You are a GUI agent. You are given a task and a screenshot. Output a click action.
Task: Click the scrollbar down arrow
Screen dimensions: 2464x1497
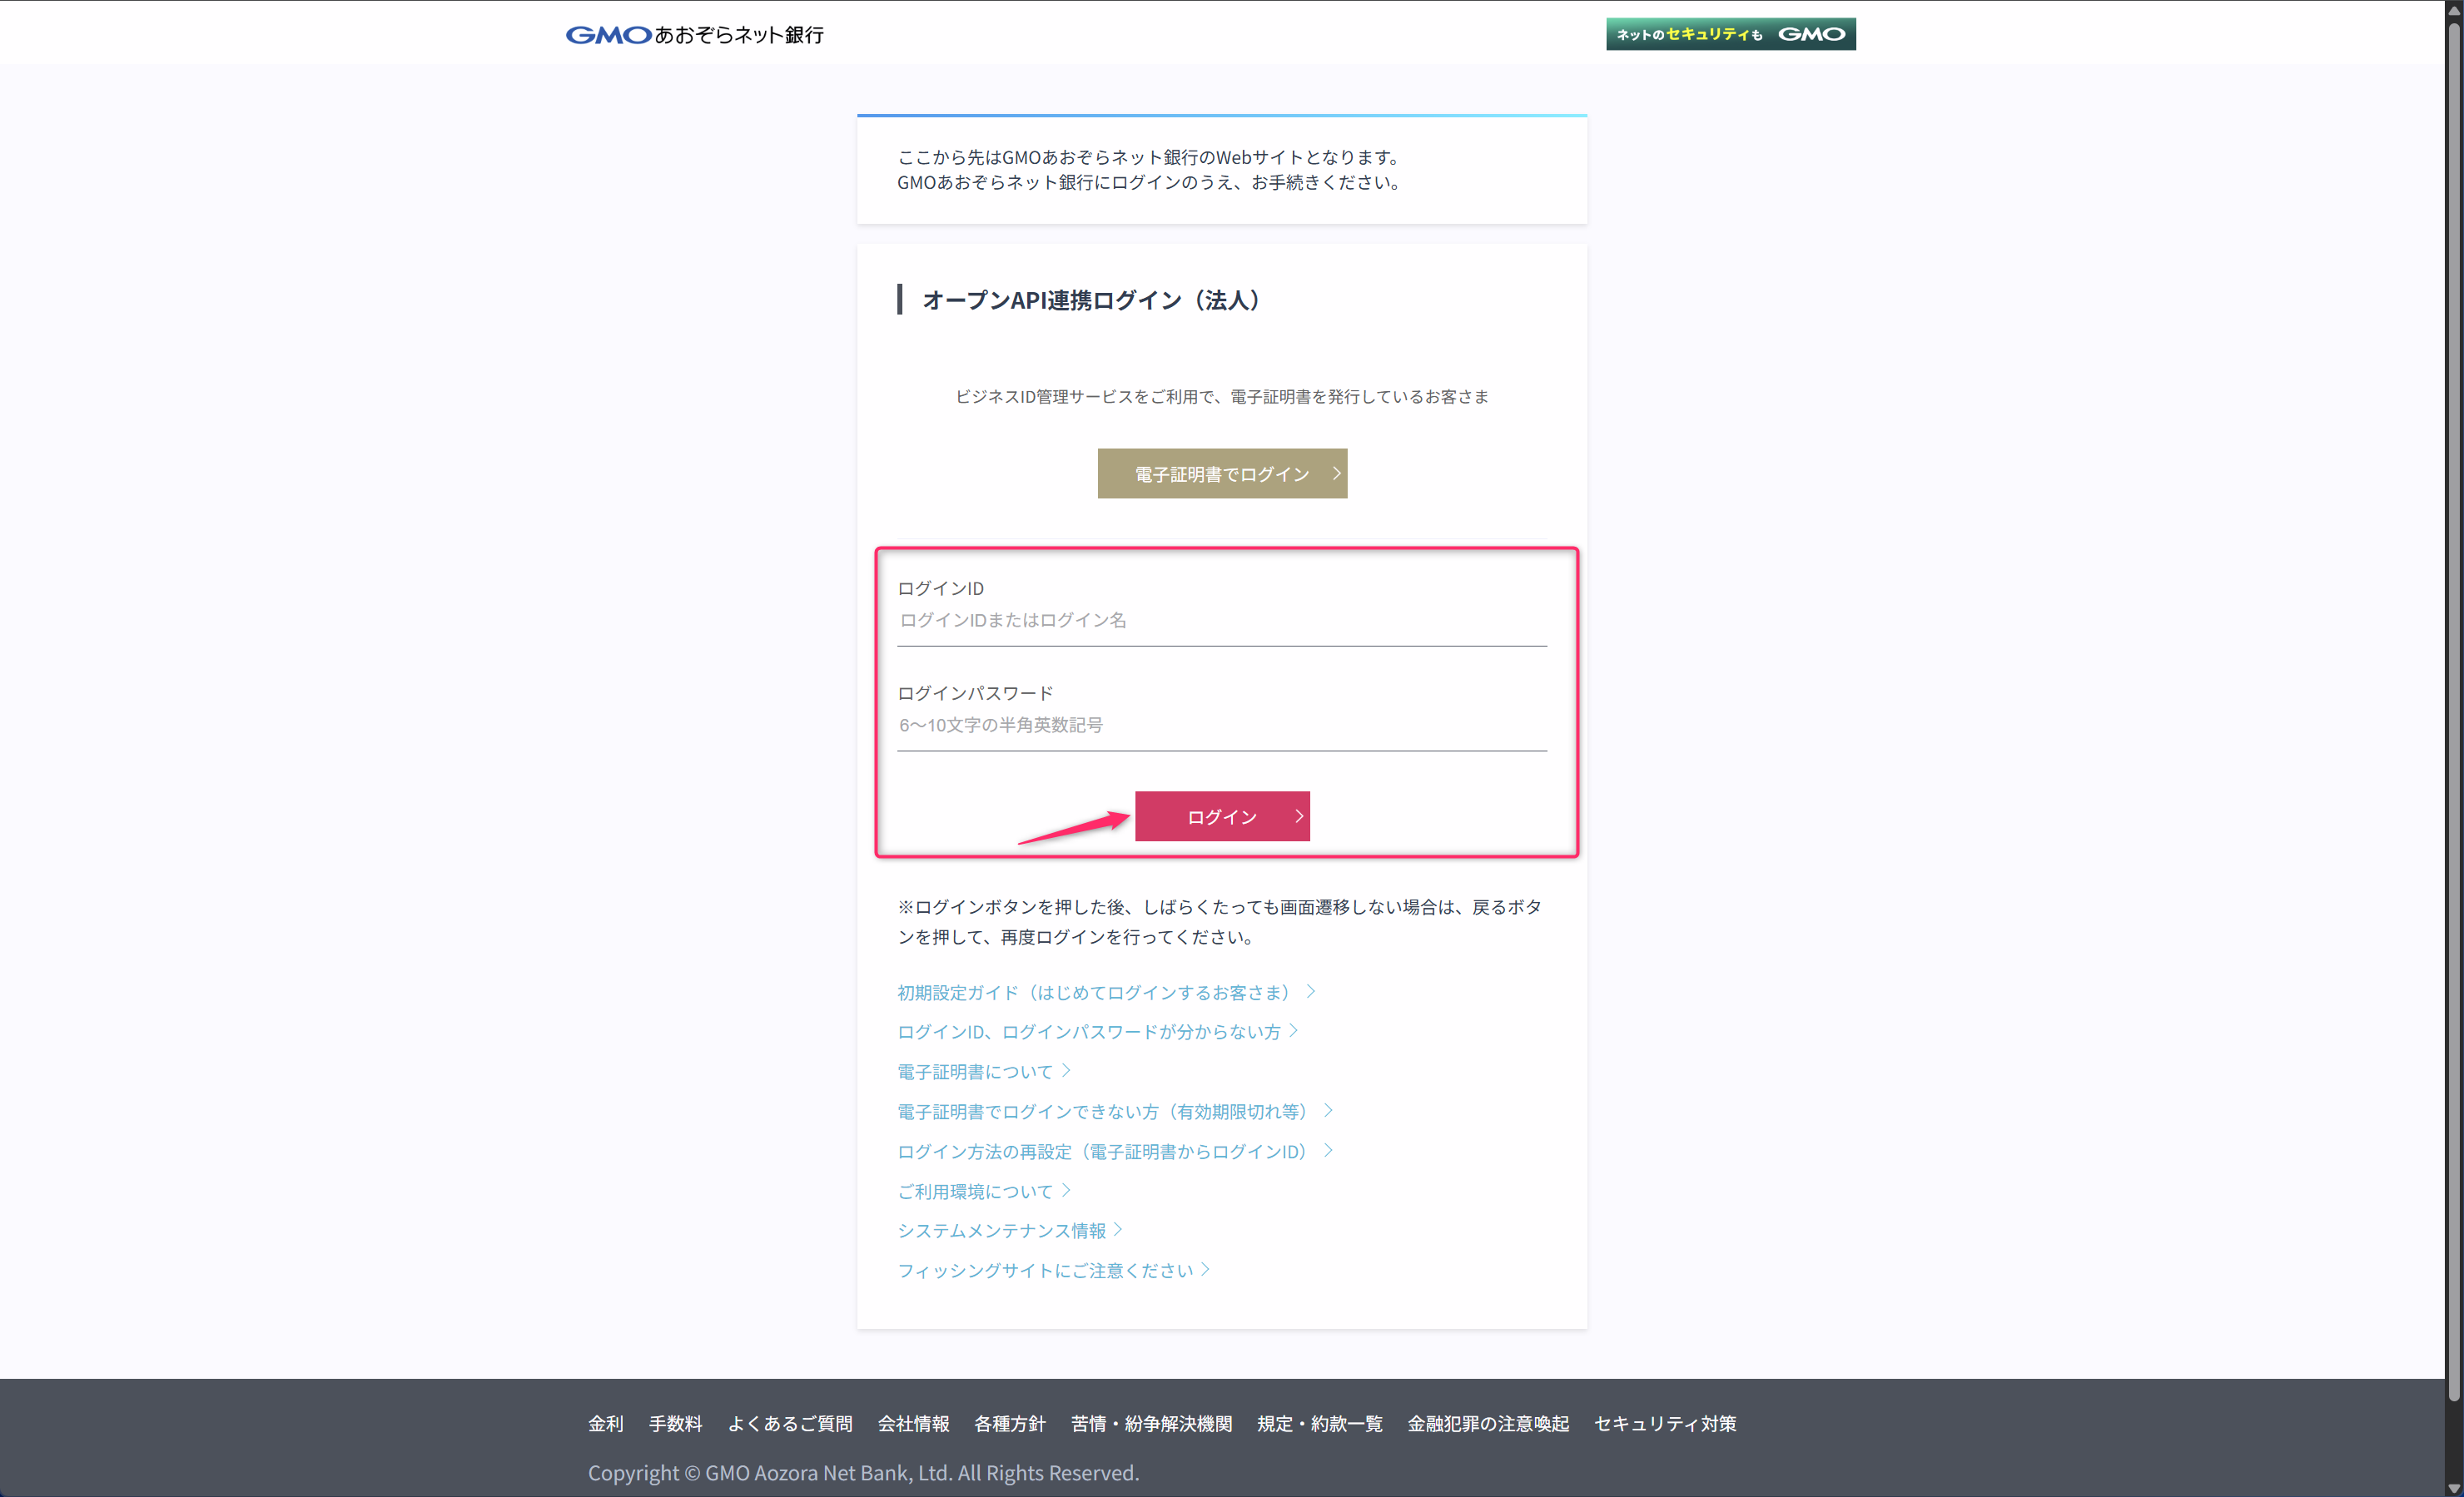pyautogui.click(x=2454, y=1488)
